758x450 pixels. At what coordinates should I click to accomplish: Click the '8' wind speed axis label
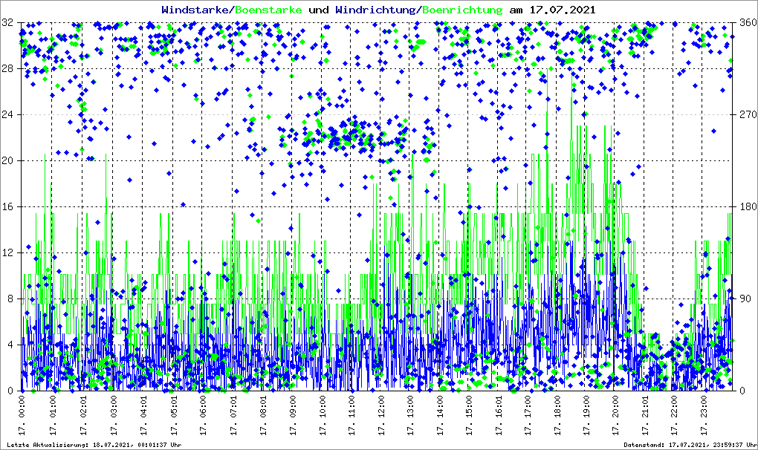tap(10, 299)
